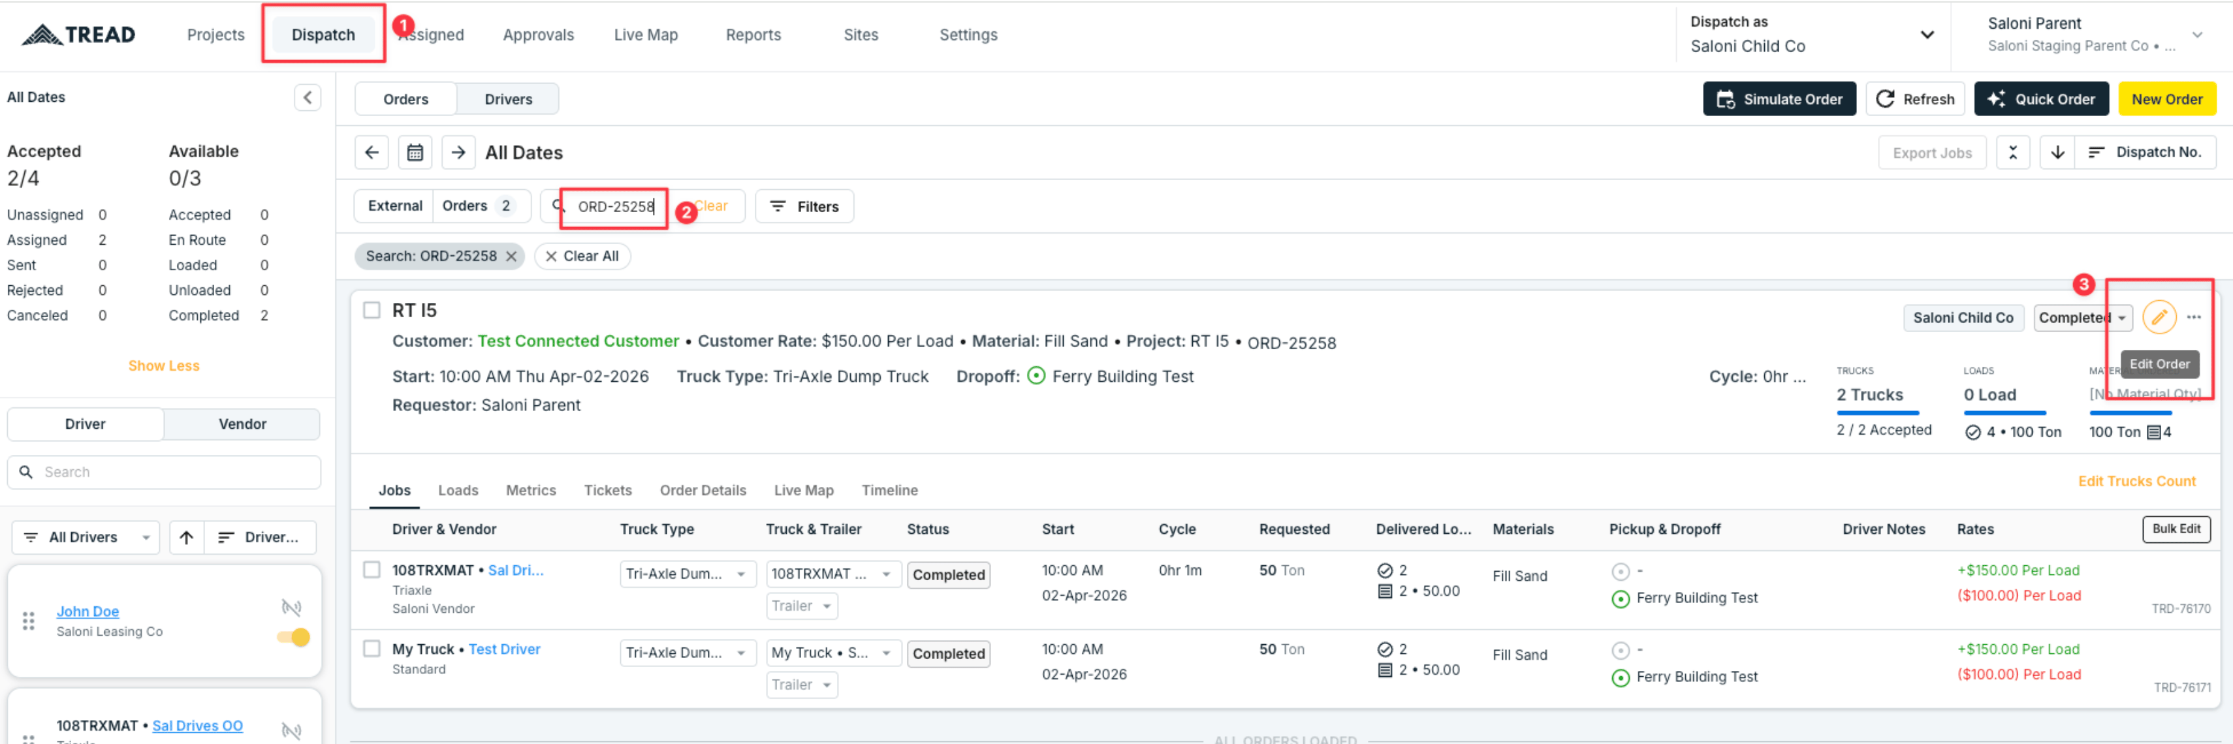The image size is (2233, 744).
Task: Open the All Drivers filter dropdown
Action: [86, 537]
